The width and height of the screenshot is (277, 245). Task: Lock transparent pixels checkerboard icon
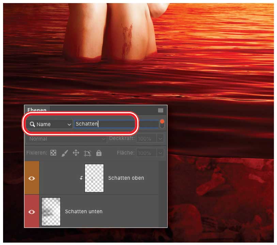(x=53, y=153)
